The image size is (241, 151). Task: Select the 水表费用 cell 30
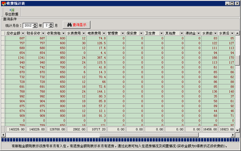click(x=76, y=43)
